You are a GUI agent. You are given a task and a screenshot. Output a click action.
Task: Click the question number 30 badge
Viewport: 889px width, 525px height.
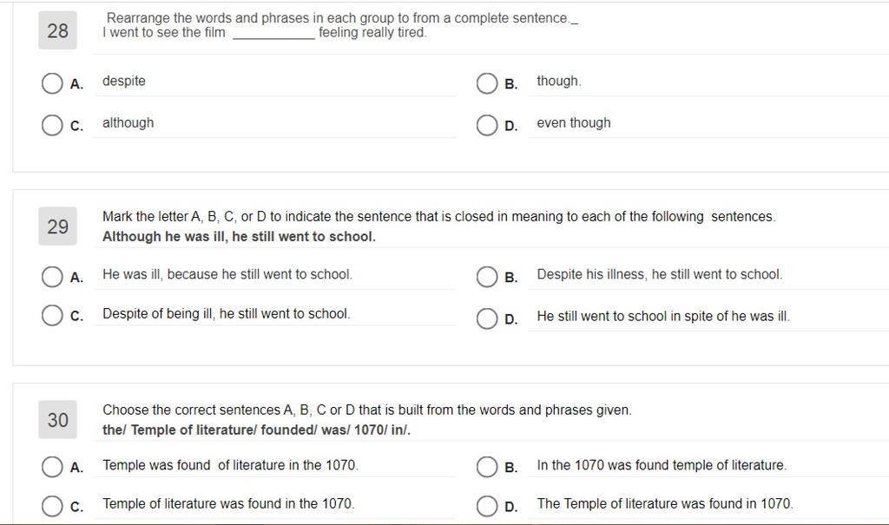coord(58,419)
